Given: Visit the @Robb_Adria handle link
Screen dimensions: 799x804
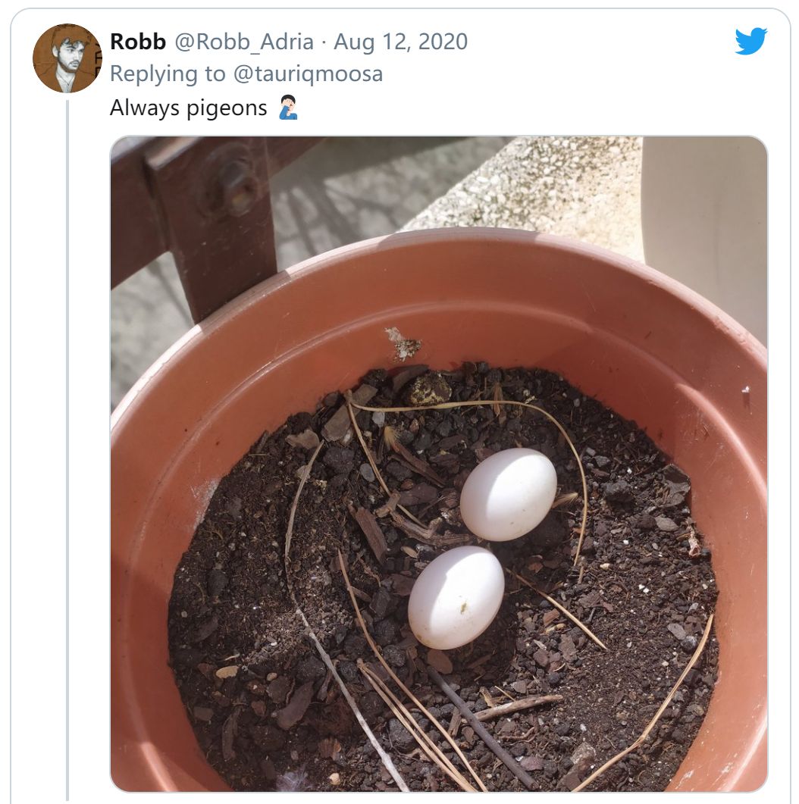Looking at the screenshot, I should (244, 42).
